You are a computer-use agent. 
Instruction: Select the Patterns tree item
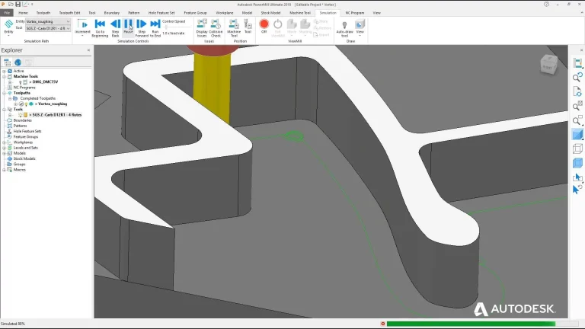point(20,126)
